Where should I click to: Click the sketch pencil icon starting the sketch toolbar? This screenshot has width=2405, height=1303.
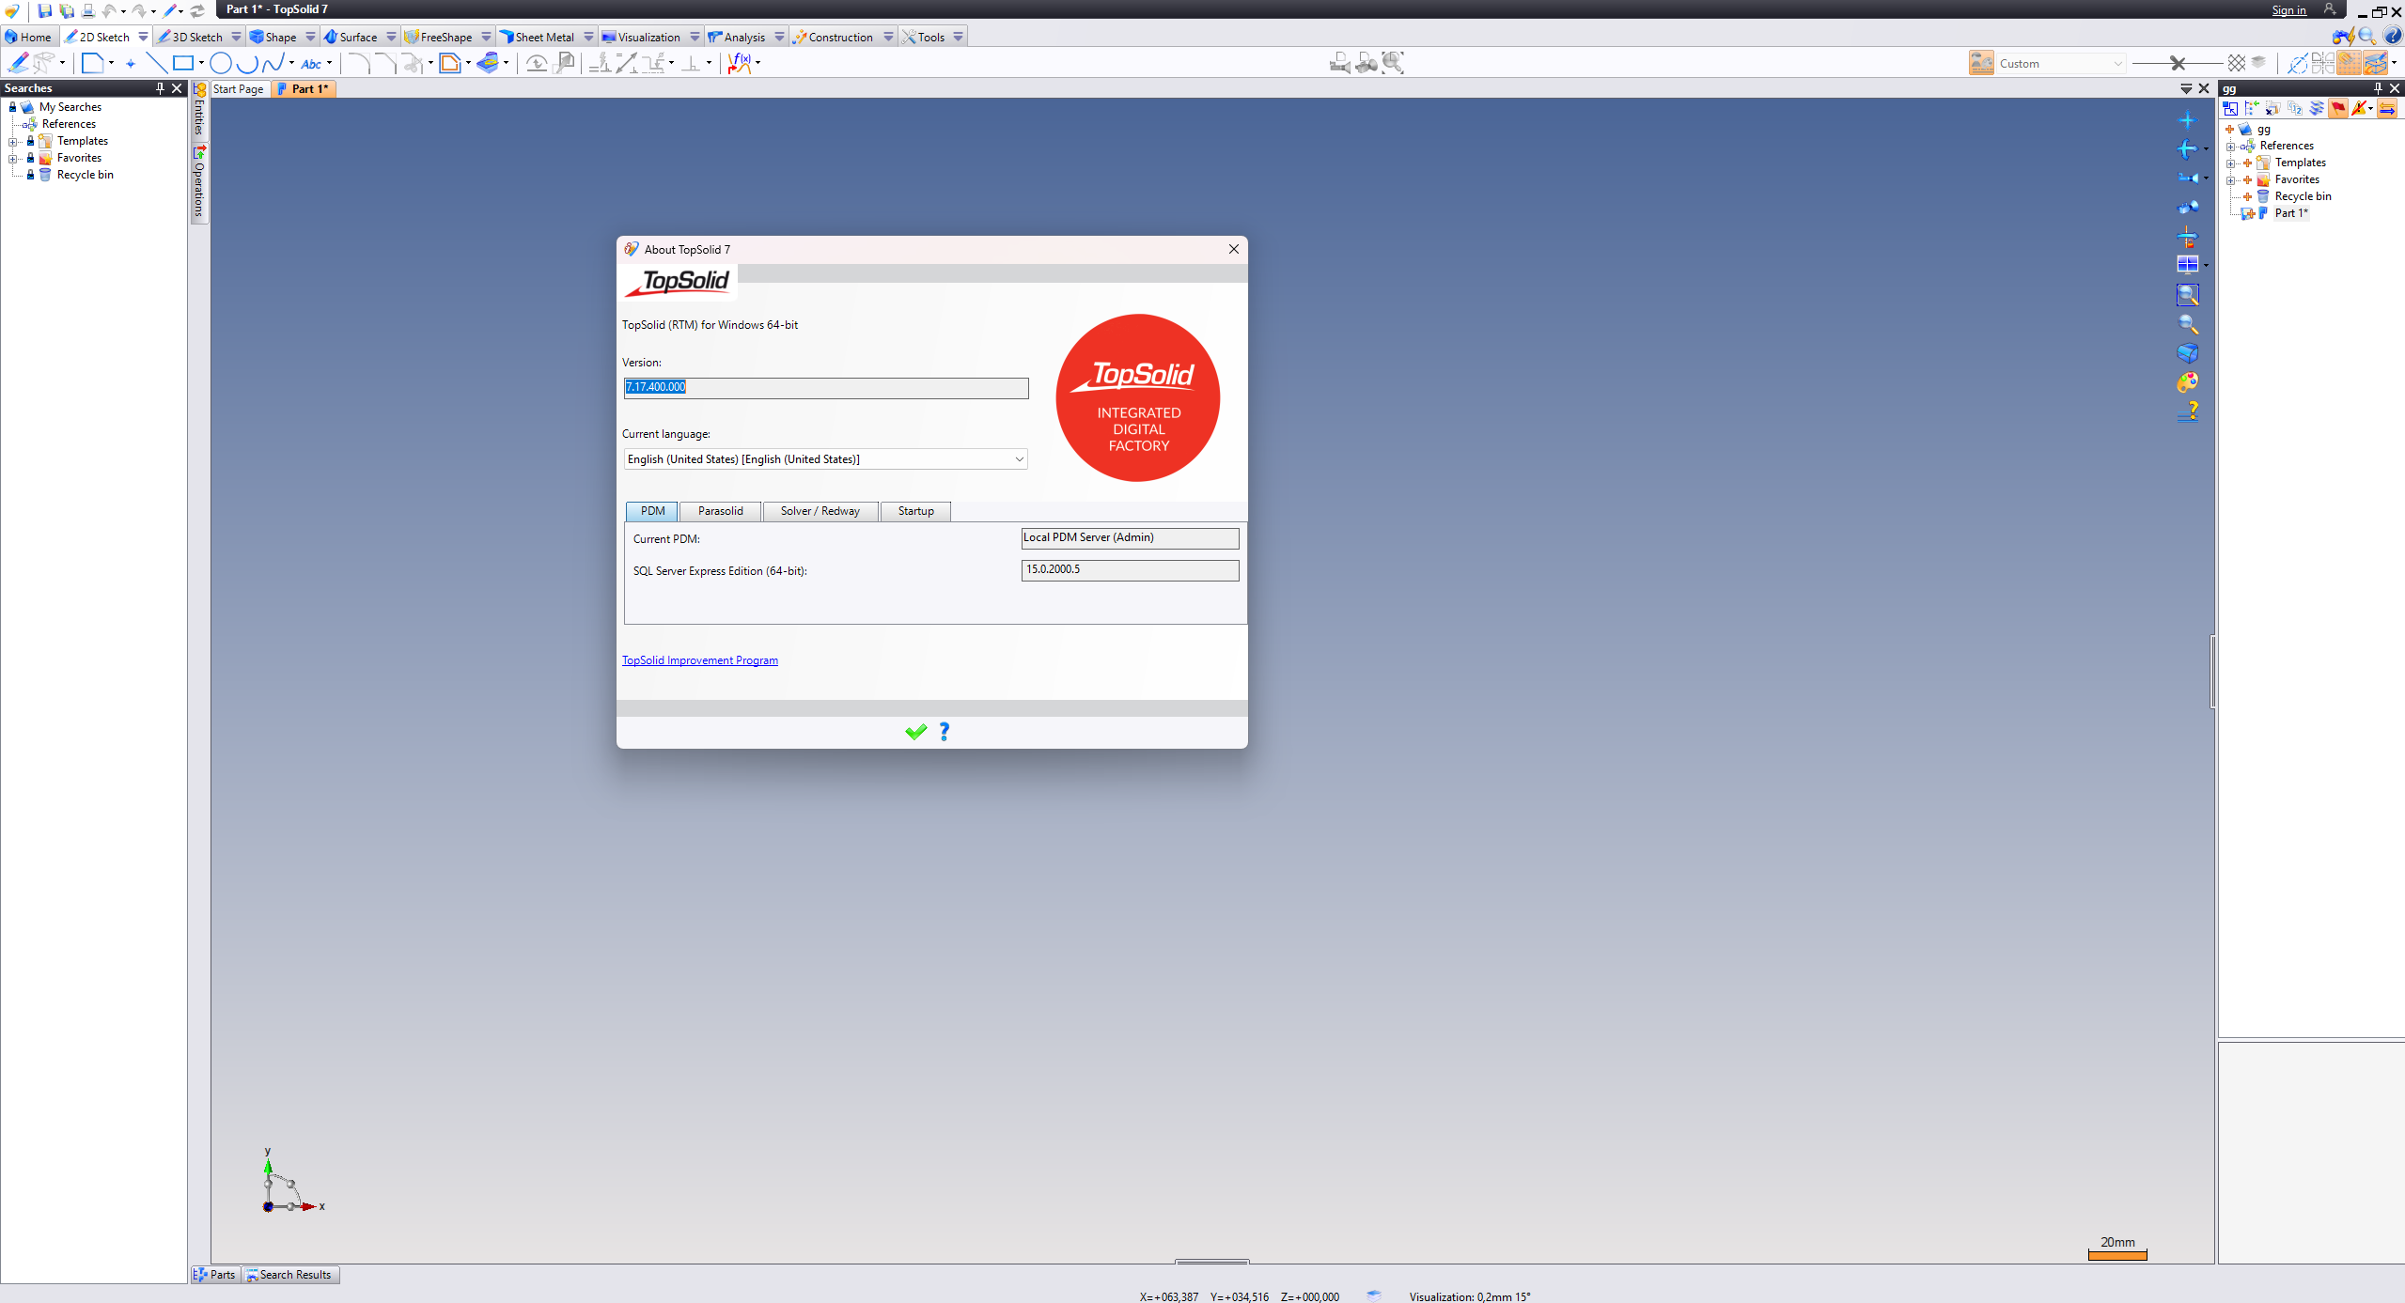click(x=18, y=63)
